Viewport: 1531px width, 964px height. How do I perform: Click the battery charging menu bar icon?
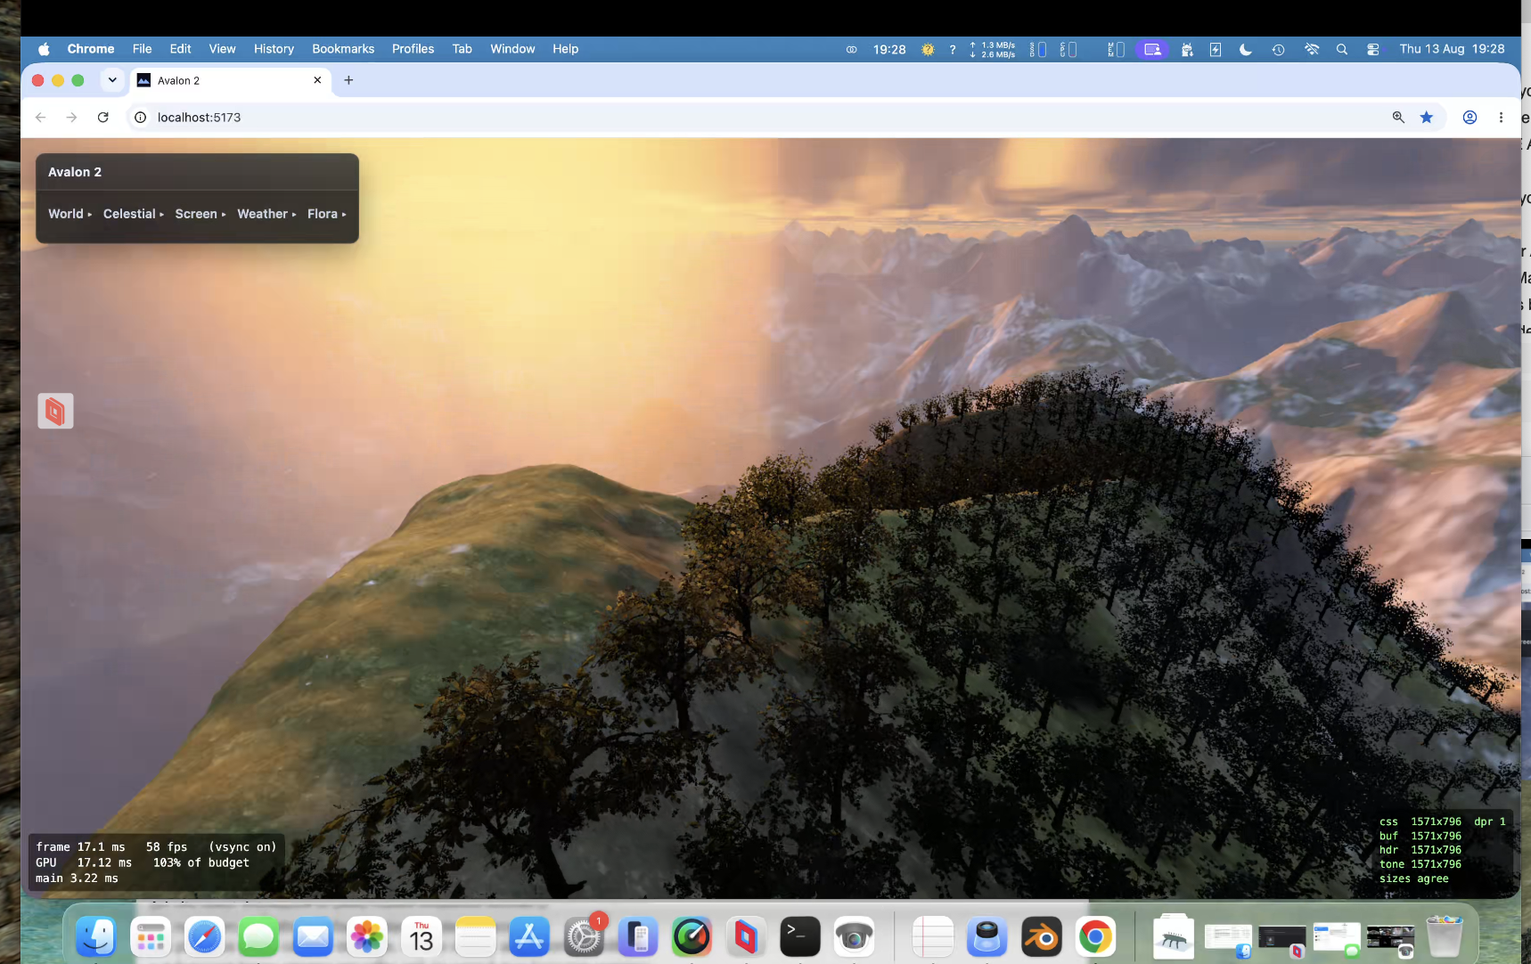tap(1216, 49)
